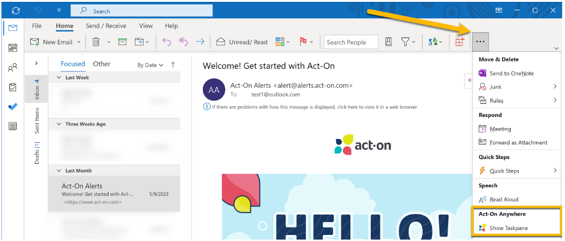Select the Home ribbon tab
This screenshot has width=565, height=241.
tap(65, 26)
